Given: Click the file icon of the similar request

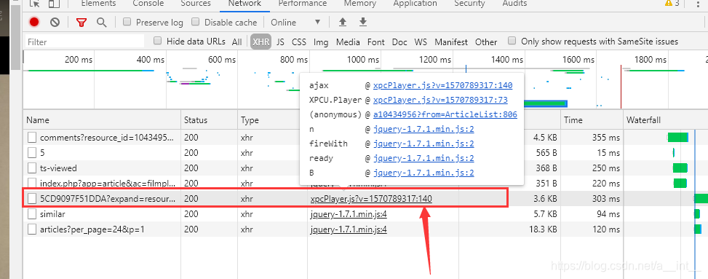Looking at the screenshot, I should (x=31, y=214).
